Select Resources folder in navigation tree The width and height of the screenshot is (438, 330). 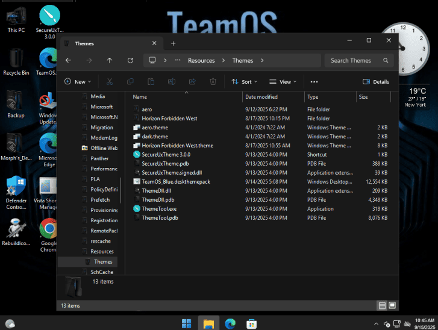pos(102,252)
